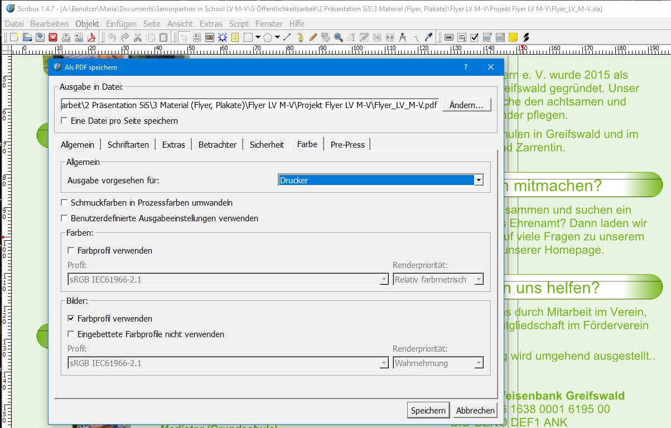Click the Speichern button

(428, 411)
